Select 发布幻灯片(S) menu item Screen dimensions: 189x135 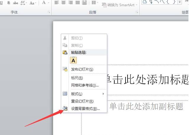(x=84, y=69)
